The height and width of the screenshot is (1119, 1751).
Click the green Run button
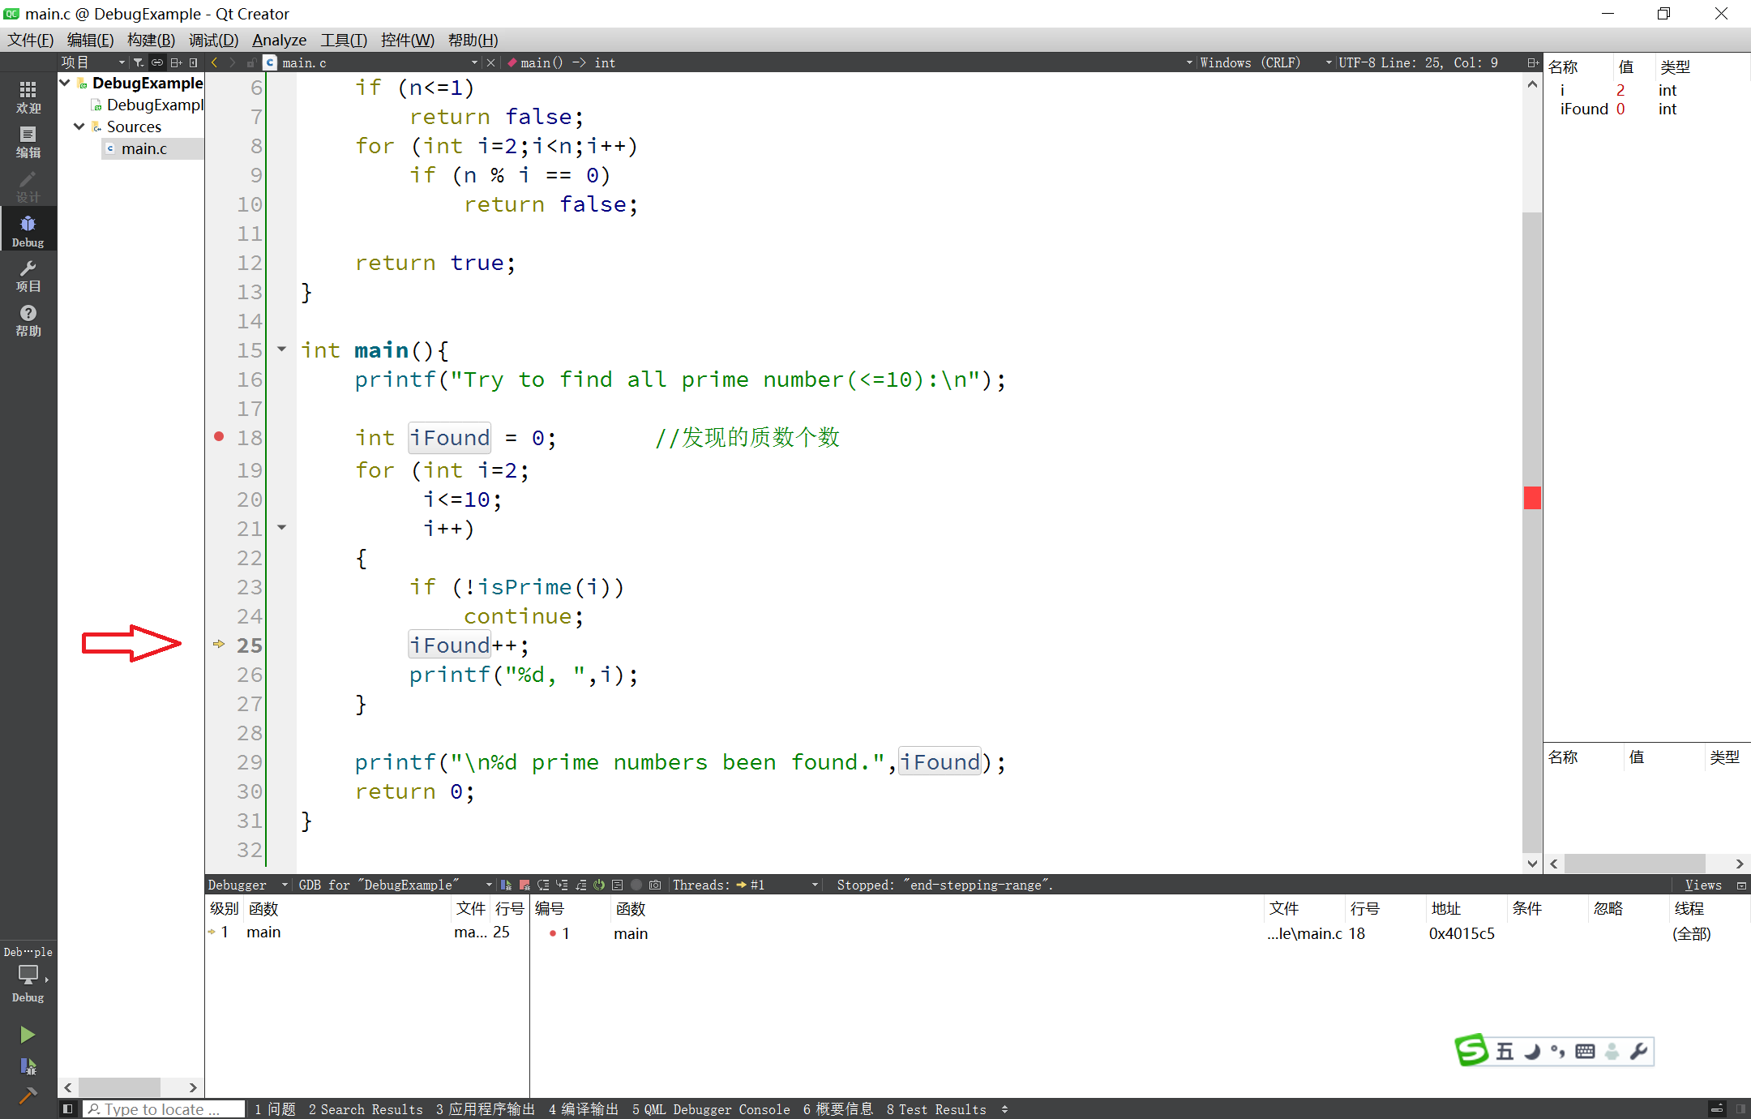pyautogui.click(x=28, y=1034)
